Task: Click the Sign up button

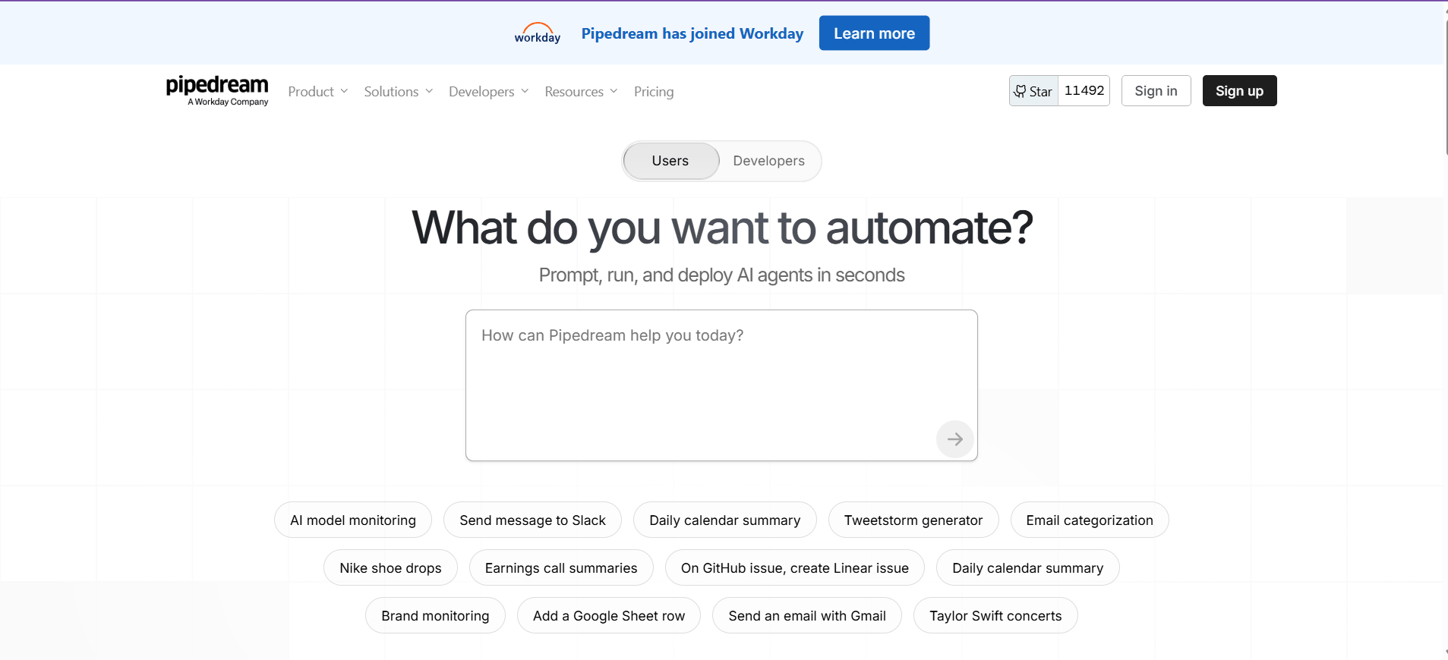Action: click(1239, 91)
